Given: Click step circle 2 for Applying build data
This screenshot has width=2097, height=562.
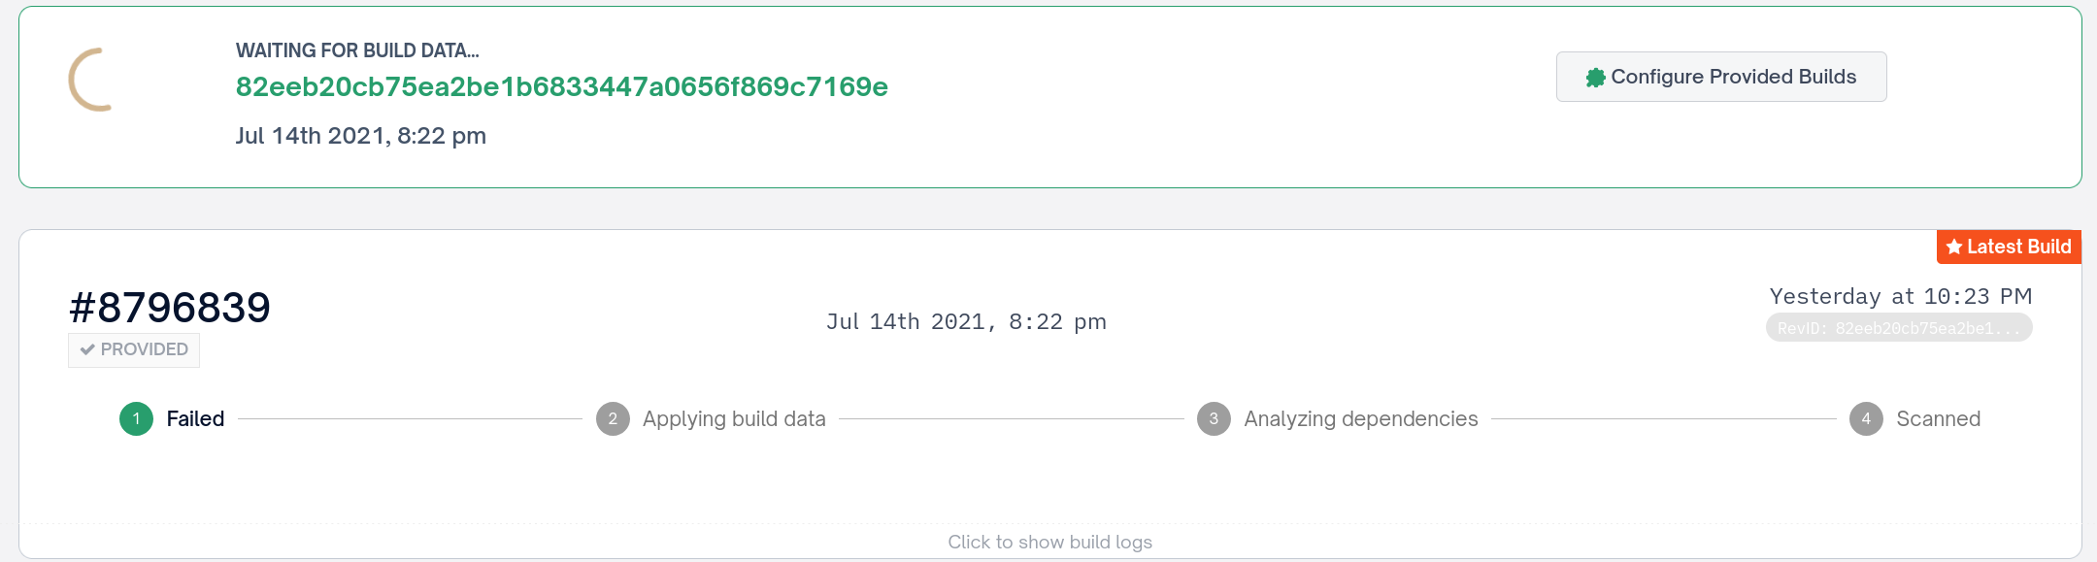Looking at the screenshot, I should click(612, 418).
